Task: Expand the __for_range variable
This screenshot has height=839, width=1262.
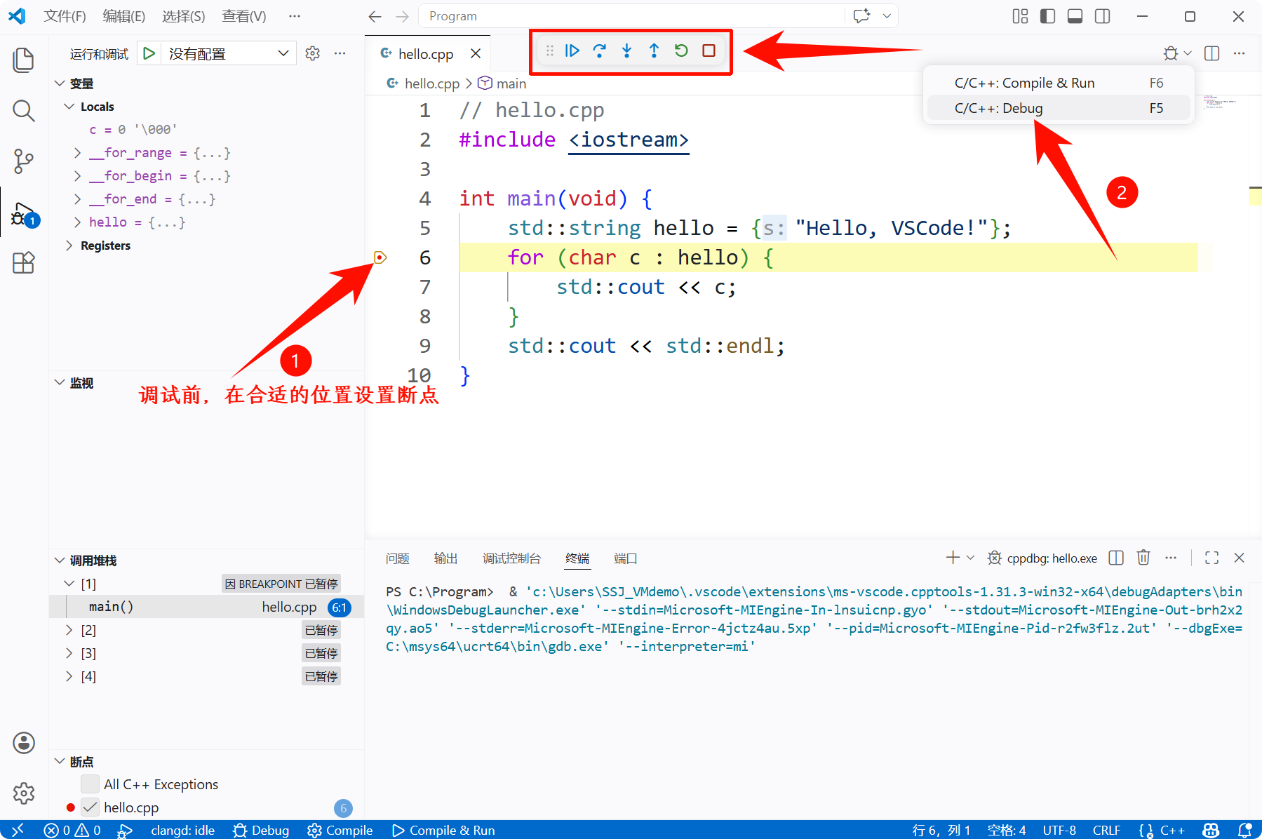Action: pos(77,153)
